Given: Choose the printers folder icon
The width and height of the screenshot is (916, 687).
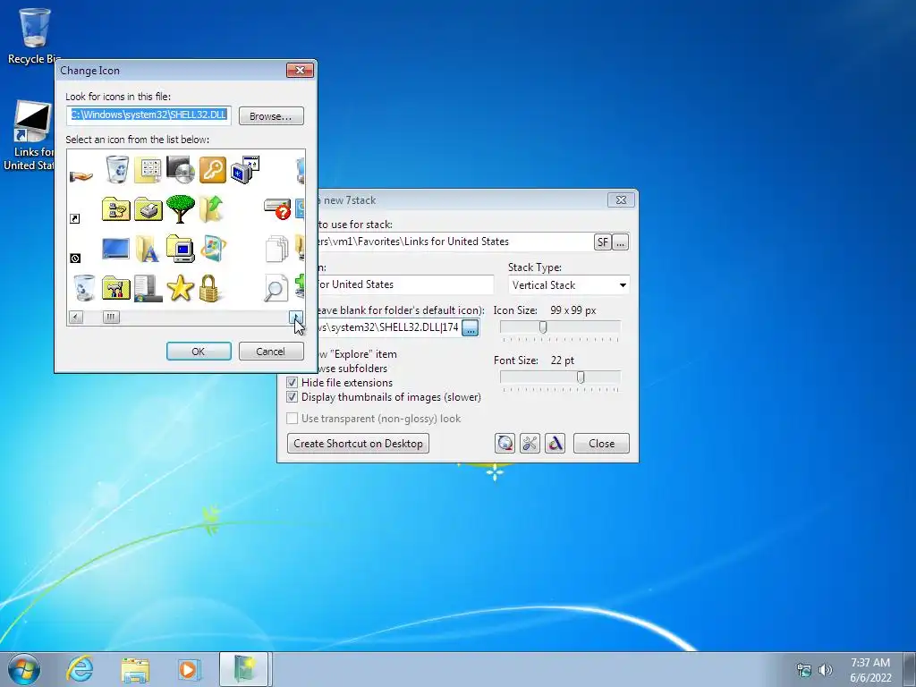Looking at the screenshot, I should tap(148, 209).
